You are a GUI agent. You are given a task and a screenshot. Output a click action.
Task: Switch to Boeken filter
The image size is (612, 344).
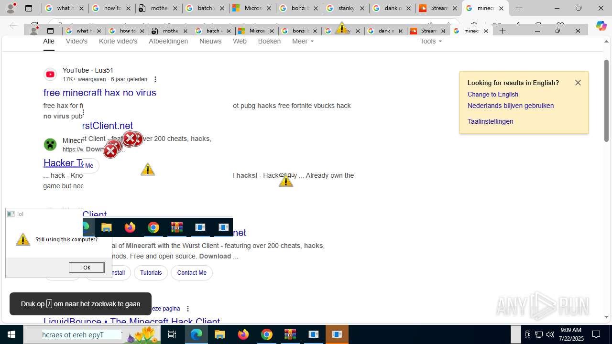coord(269,41)
